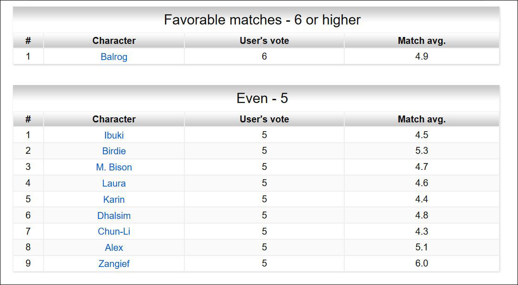Click the Zangief link
The image size is (518, 285).
click(x=114, y=264)
